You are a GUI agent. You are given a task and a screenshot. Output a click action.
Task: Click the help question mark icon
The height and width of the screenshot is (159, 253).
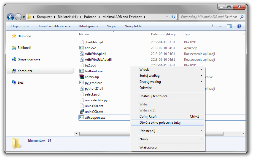239,26
